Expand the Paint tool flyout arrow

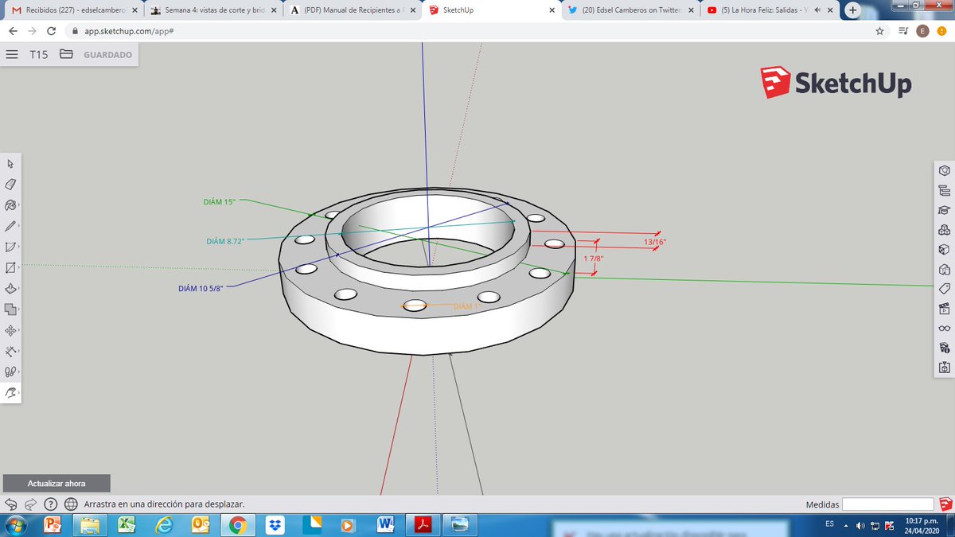pyautogui.click(x=19, y=205)
